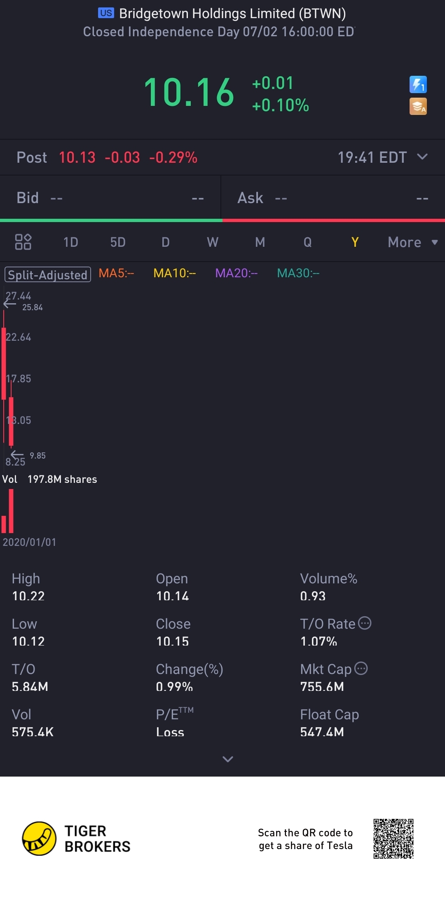The image size is (445, 901).
Task: Tap the High 10.22 value
Action: tap(28, 596)
